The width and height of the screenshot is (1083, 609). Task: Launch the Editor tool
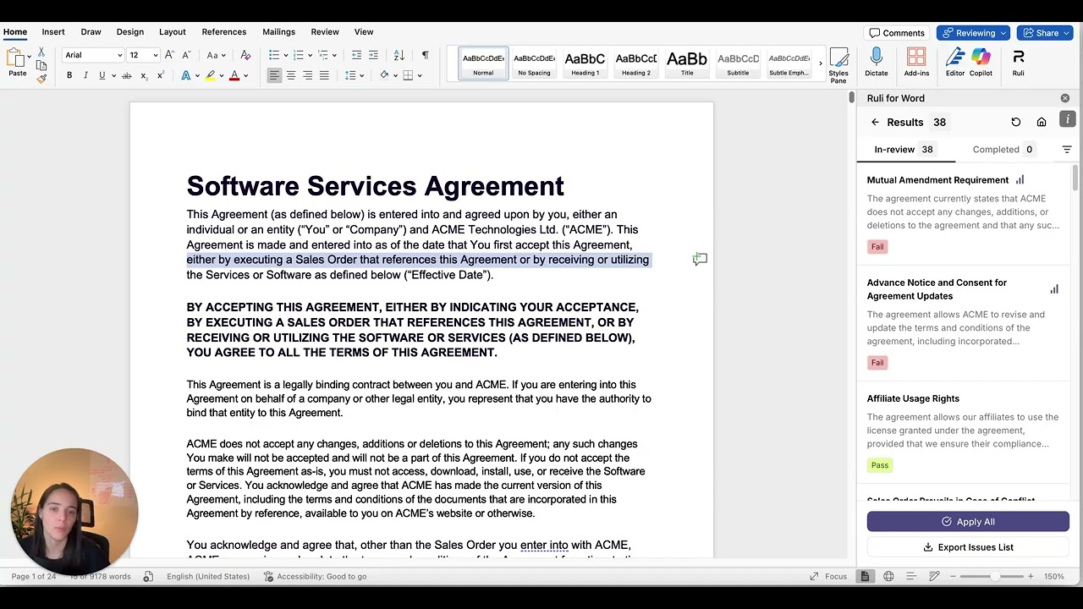click(x=954, y=63)
